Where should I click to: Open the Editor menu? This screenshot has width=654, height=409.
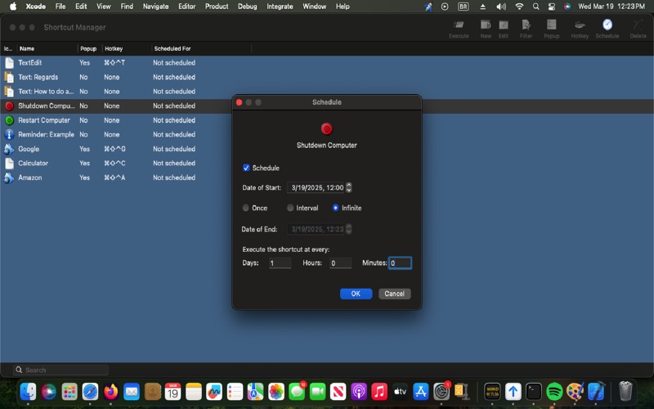coord(187,7)
